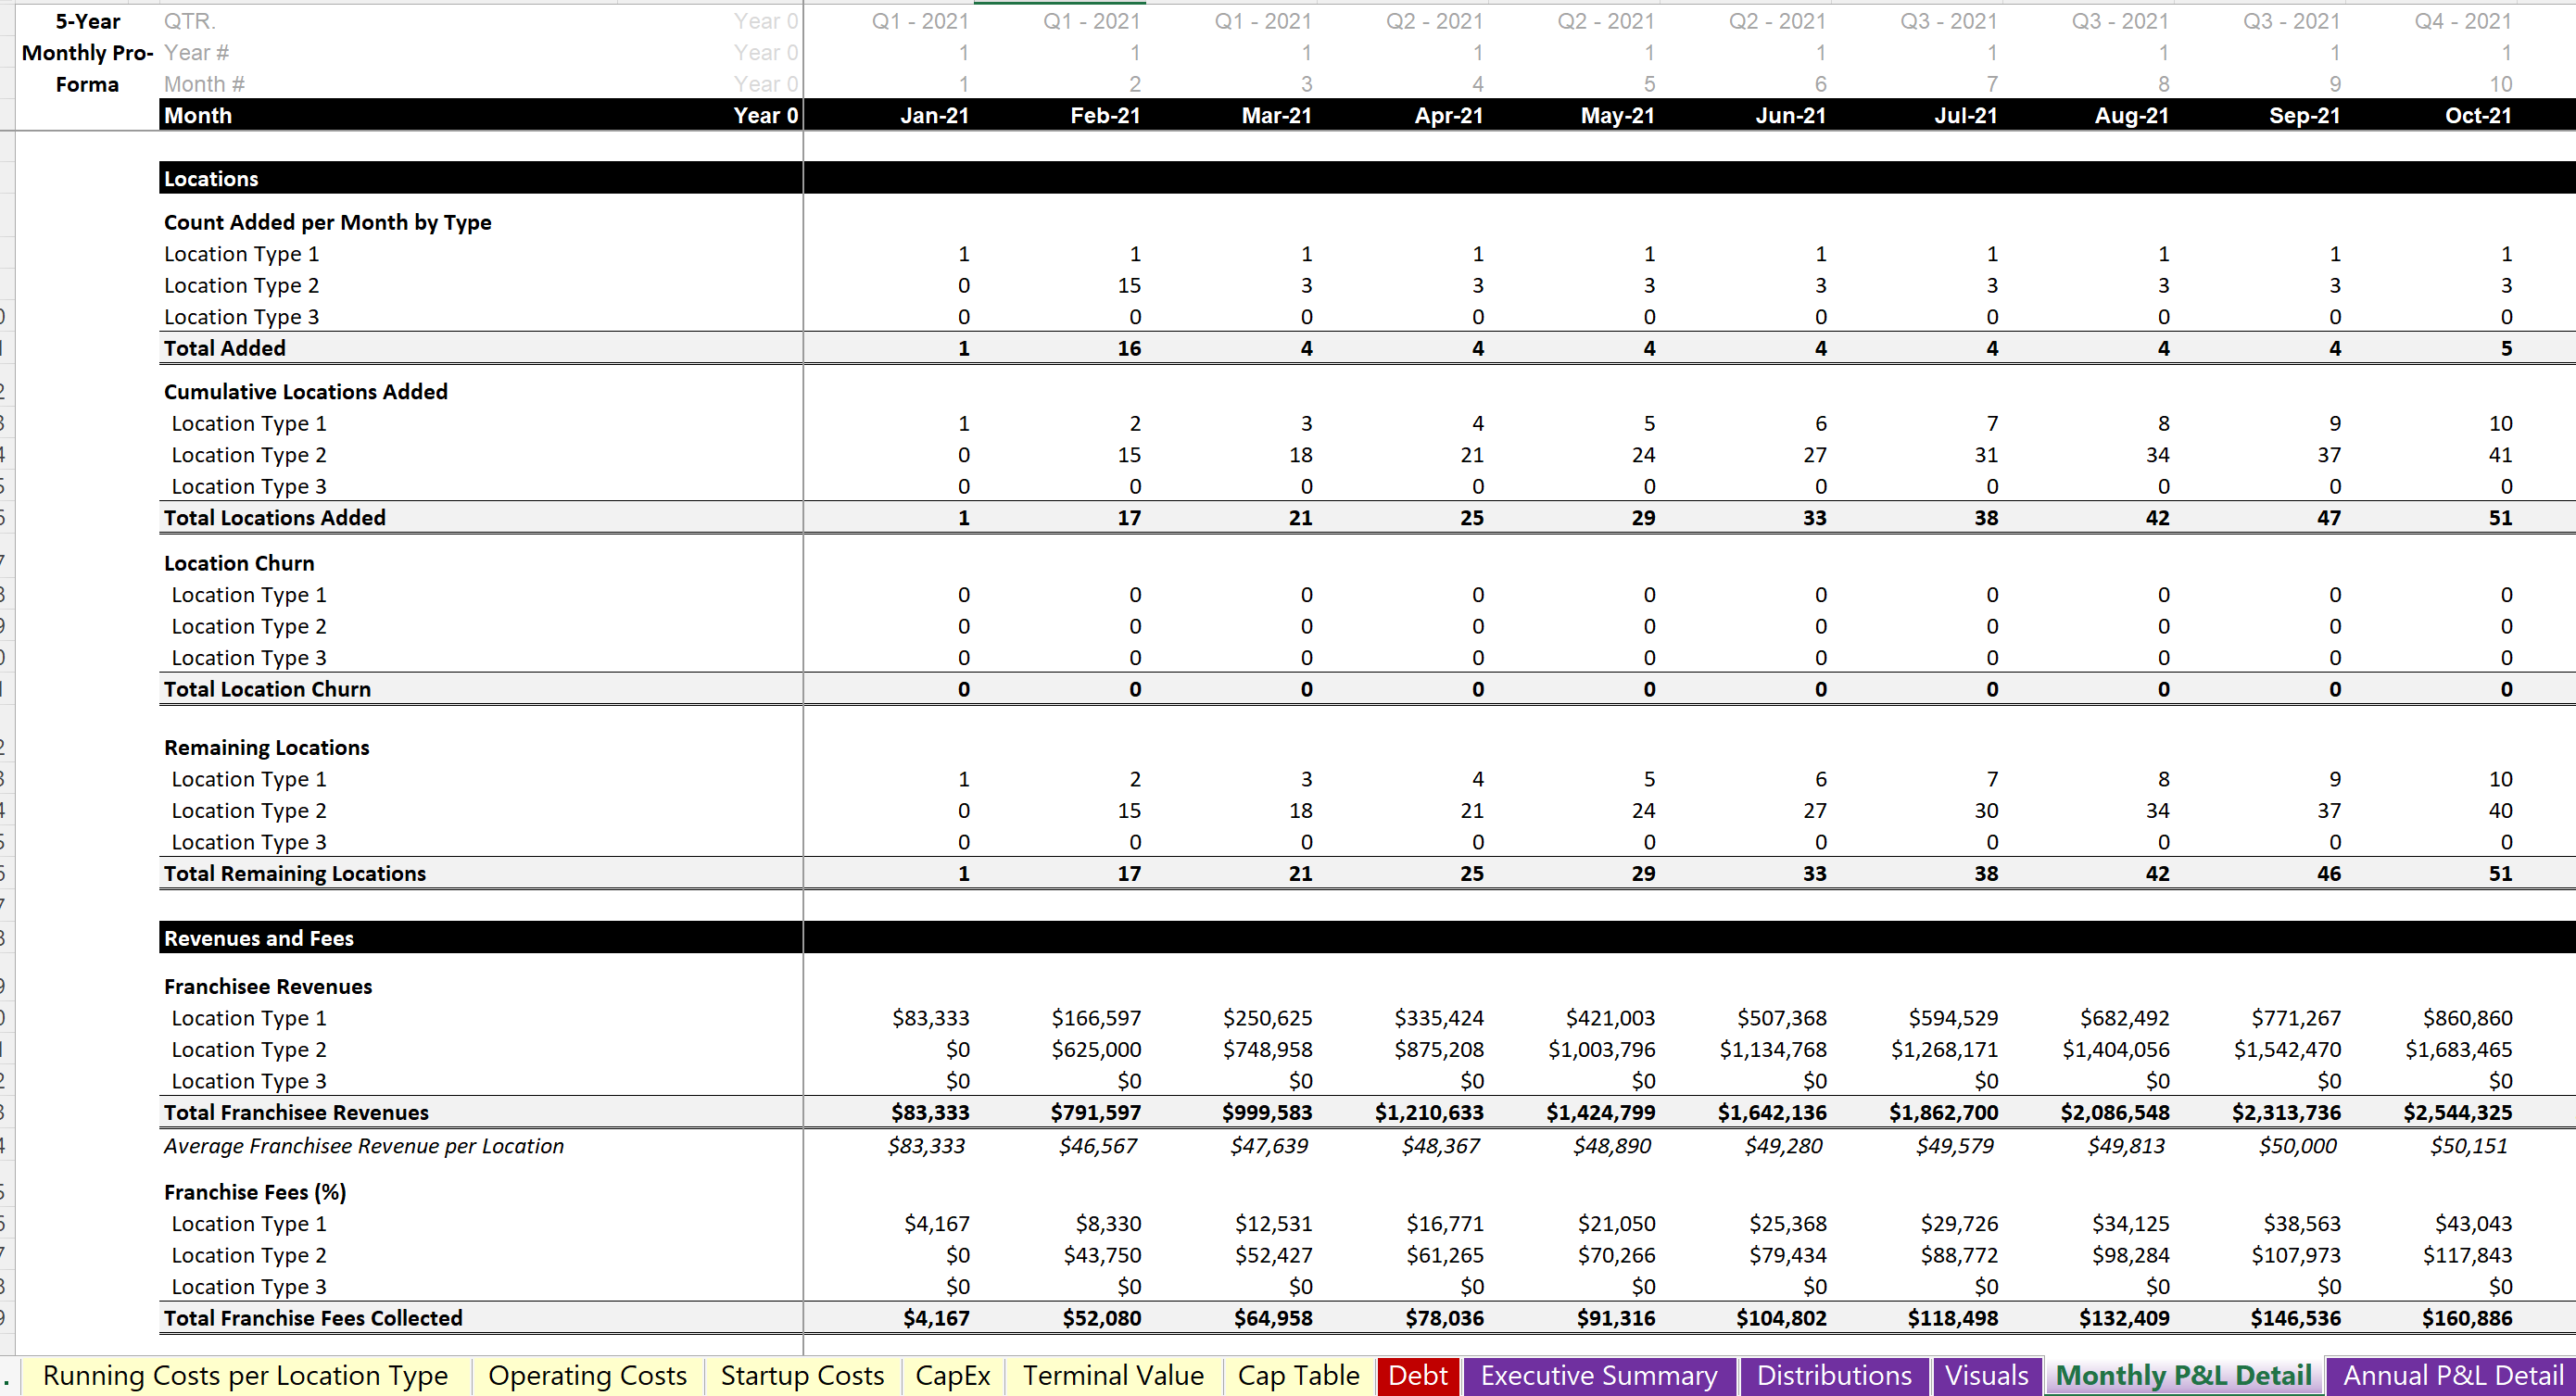Select Jan-21 Location Type 1 revenue $83,333
2576x1396 pixels.
click(x=930, y=1018)
